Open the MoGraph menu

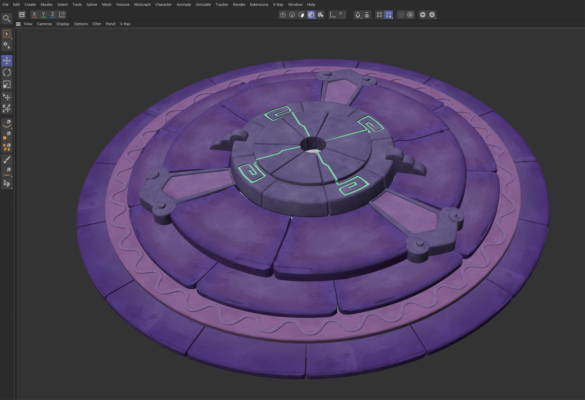pos(142,4)
